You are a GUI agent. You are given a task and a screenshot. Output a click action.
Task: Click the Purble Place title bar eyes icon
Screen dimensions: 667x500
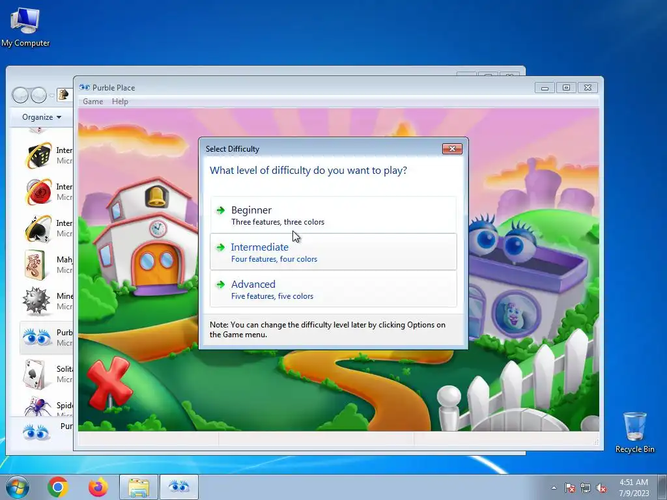point(85,88)
